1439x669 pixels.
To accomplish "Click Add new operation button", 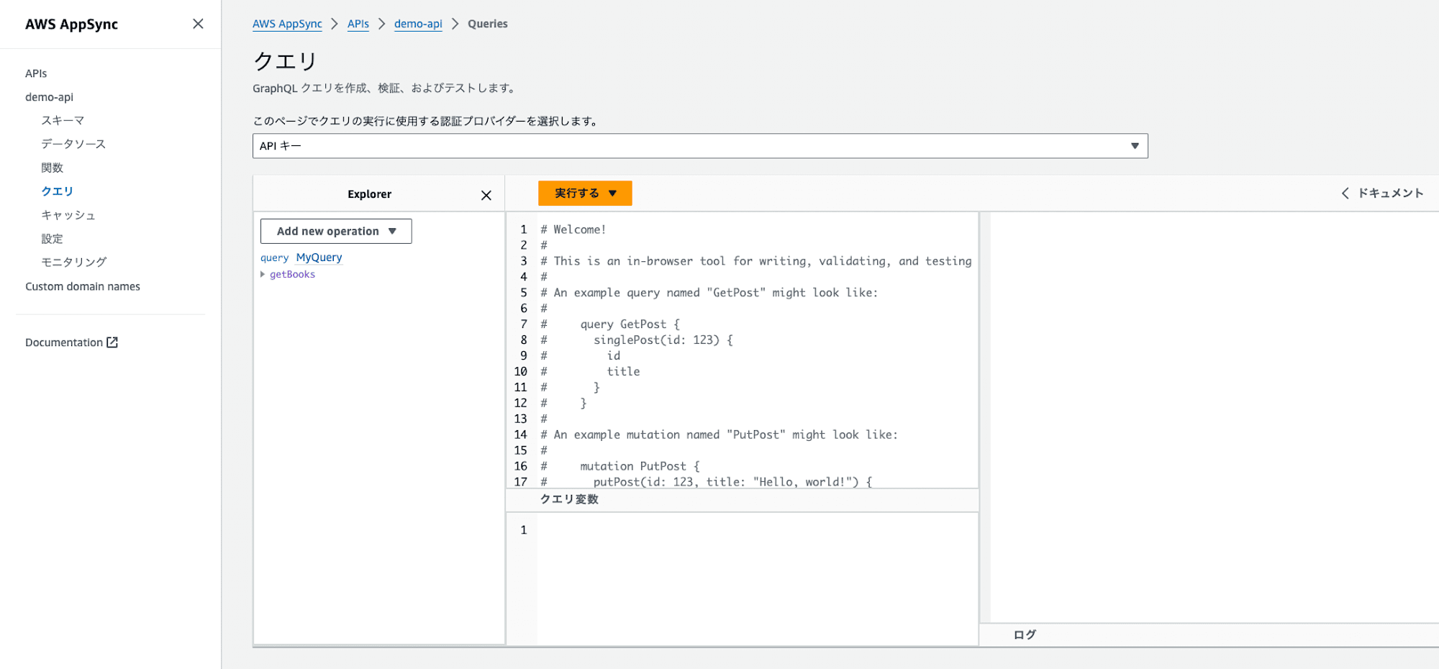I will click(336, 231).
